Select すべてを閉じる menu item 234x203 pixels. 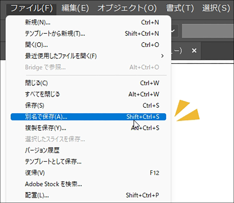coord(42,94)
